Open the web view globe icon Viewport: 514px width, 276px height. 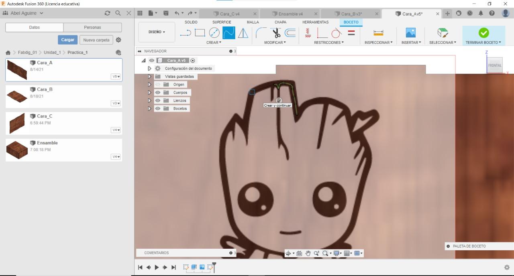118,53
